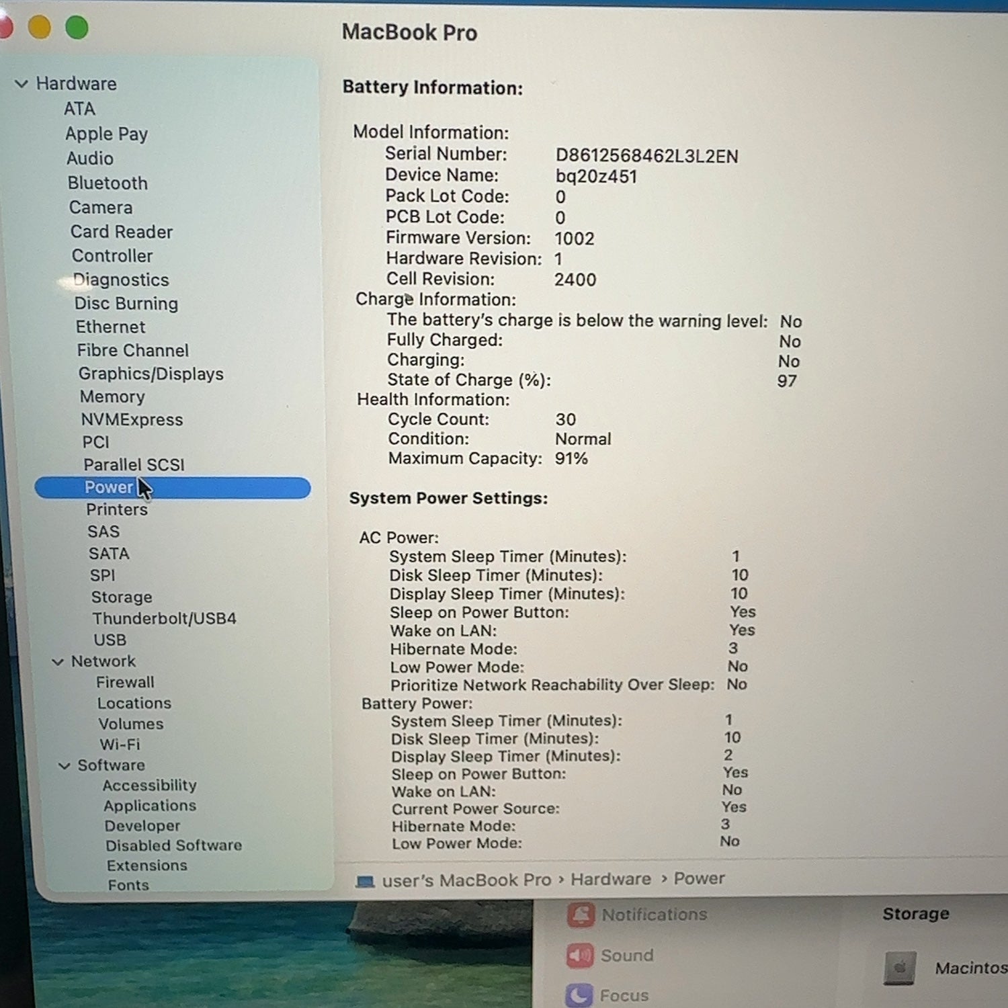Open Printers in the sidebar
Screen dimensions: 1008x1008
pyautogui.click(x=117, y=509)
